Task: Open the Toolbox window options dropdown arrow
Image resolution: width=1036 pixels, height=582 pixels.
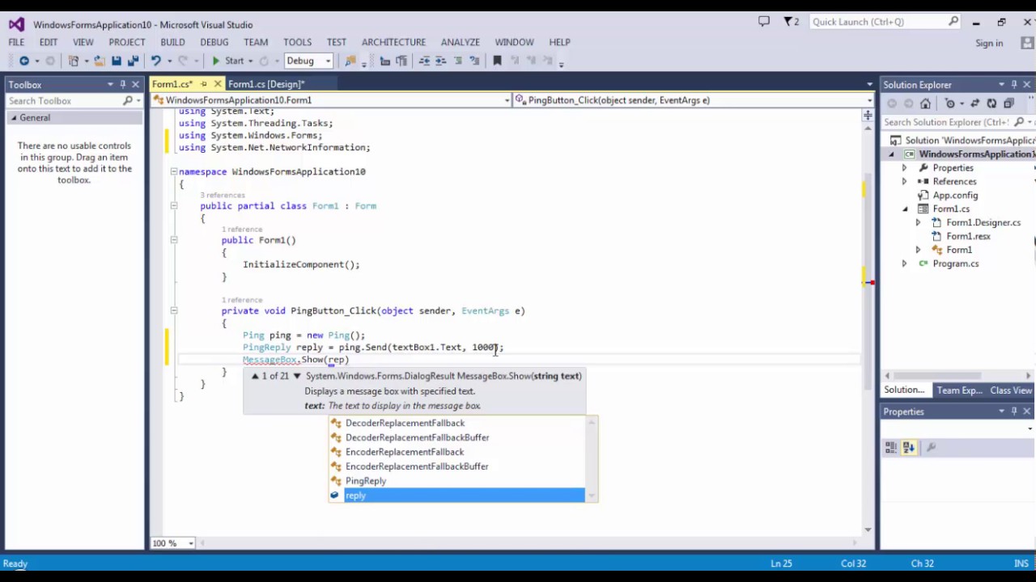Action: tap(110, 84)
